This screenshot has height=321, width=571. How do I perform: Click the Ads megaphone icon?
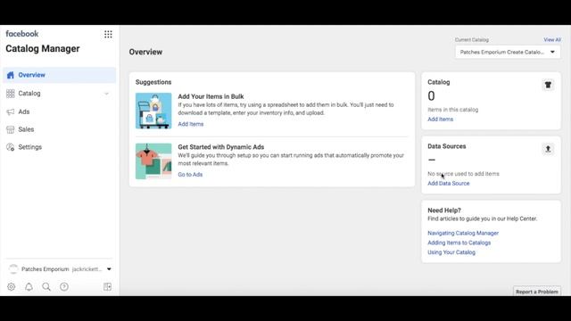10,111
